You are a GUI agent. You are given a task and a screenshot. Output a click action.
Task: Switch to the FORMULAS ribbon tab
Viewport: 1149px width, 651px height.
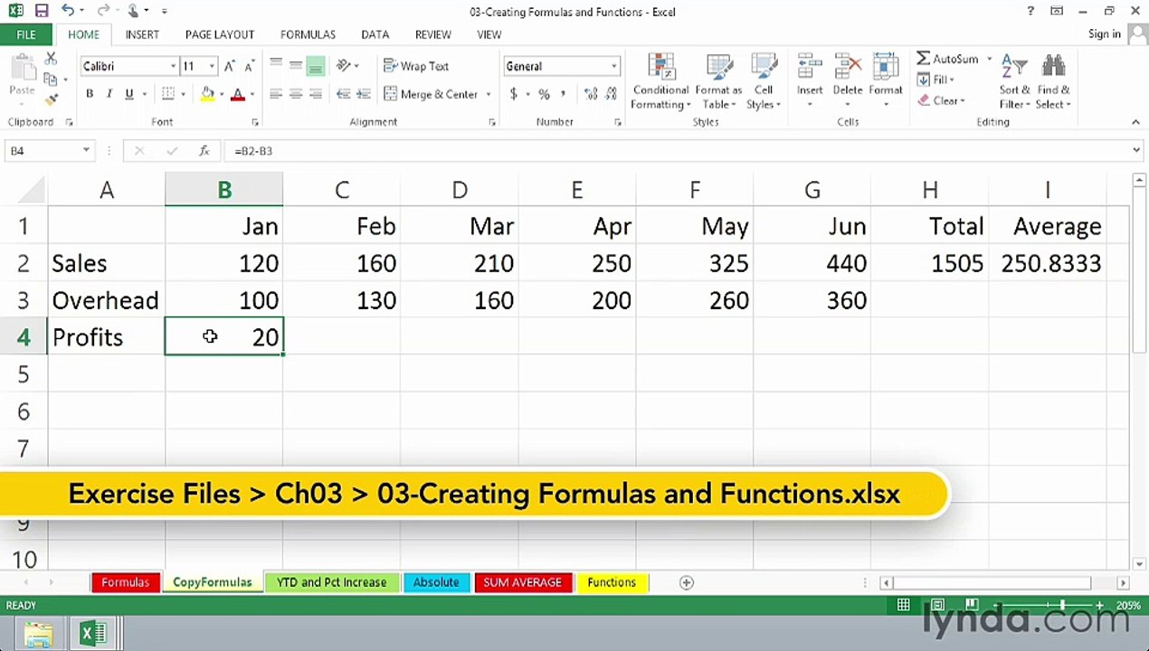tap(308, 34)
